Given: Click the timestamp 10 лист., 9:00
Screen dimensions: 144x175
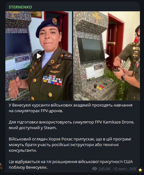Looking at the screenshot, I should click(125, 169).
